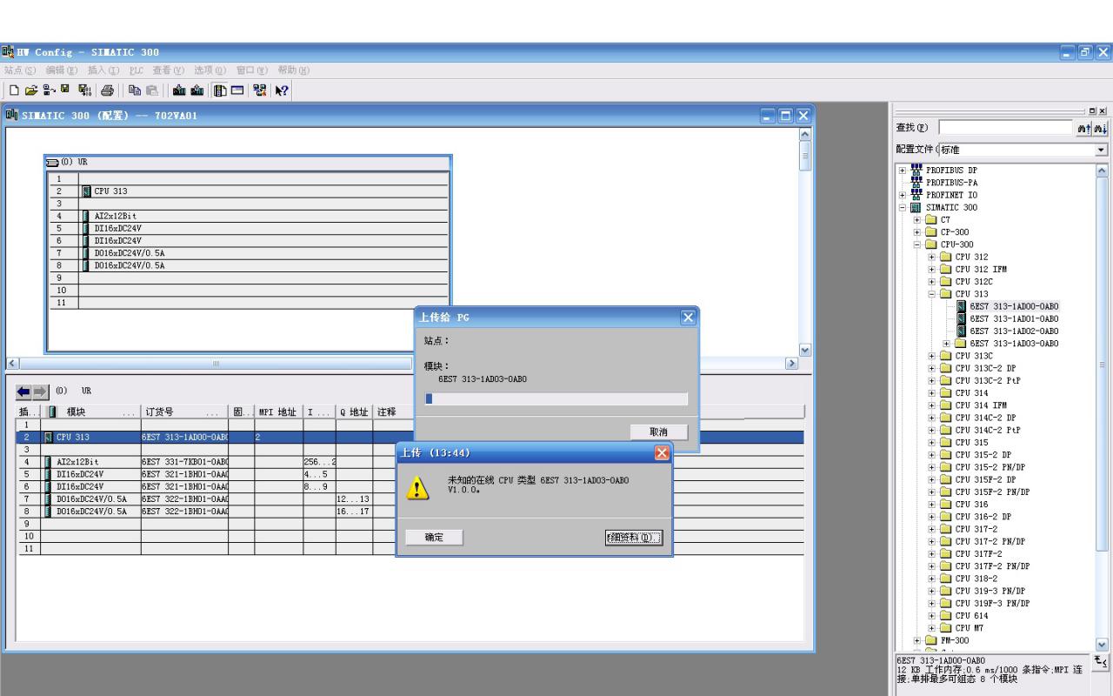Click the back arrow above module table
The image size is (1113, 696).
click(25, 391)
